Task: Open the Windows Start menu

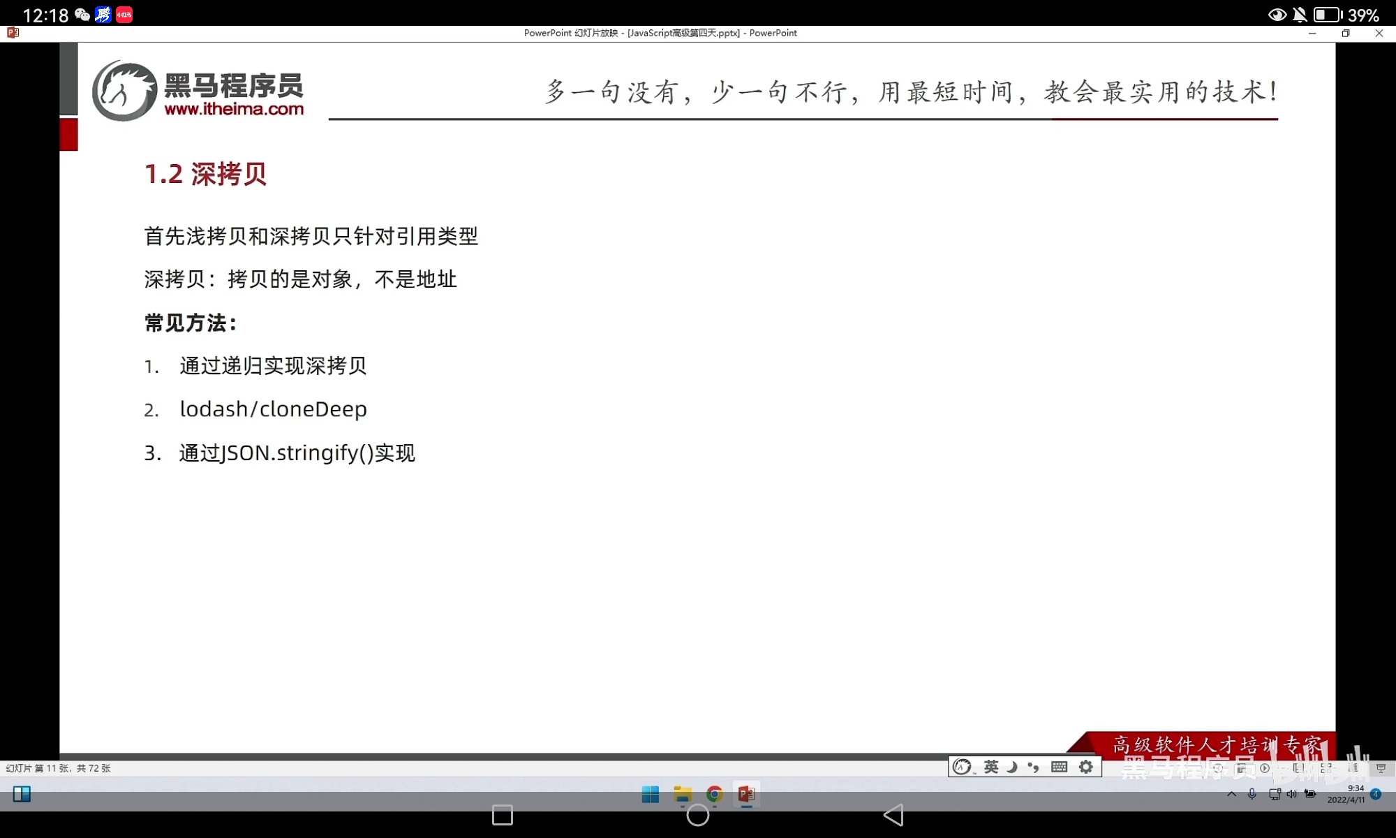Action: pos(650,795)
